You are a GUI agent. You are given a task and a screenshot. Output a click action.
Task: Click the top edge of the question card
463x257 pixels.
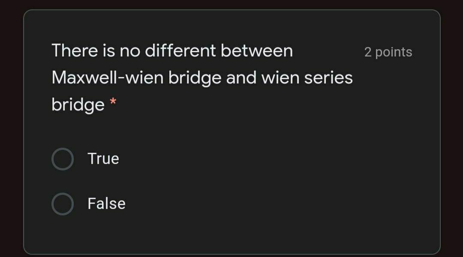click(x=231, y=12)
